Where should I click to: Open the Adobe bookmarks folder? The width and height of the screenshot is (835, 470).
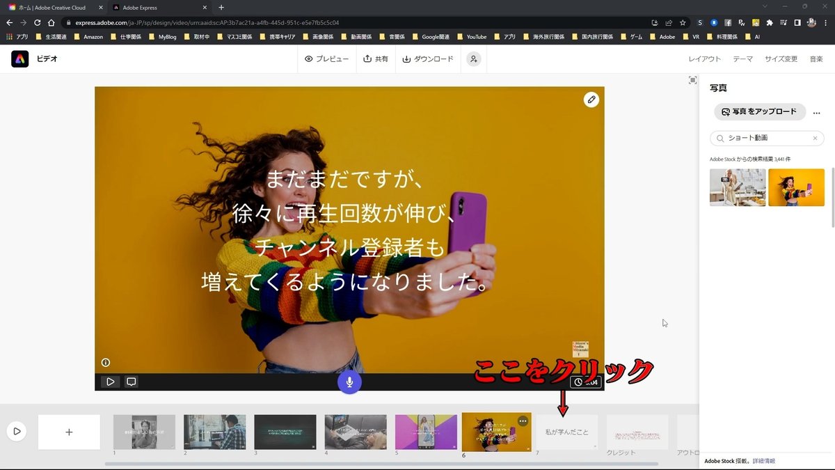(x=661, y=36)
